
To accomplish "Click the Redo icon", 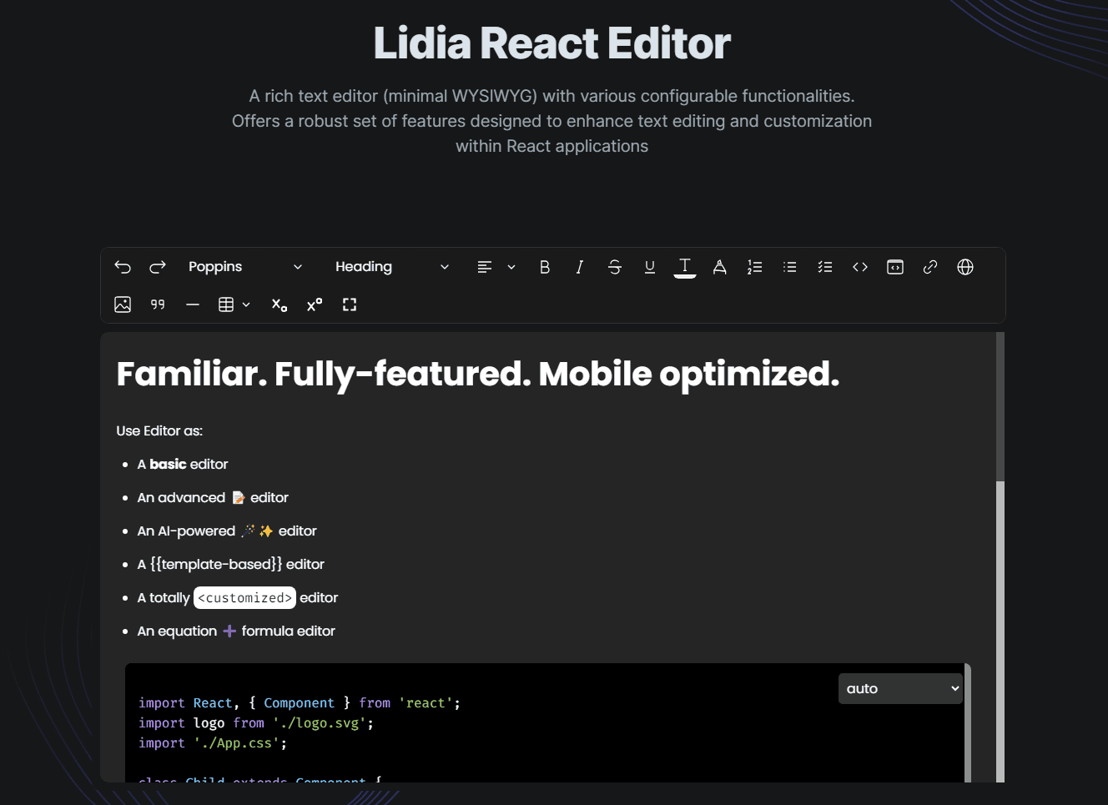I will tap(157, 267).
